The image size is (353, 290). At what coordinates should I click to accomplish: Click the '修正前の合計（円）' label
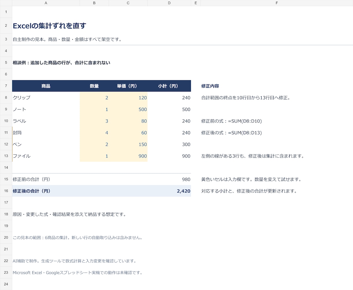32,179
